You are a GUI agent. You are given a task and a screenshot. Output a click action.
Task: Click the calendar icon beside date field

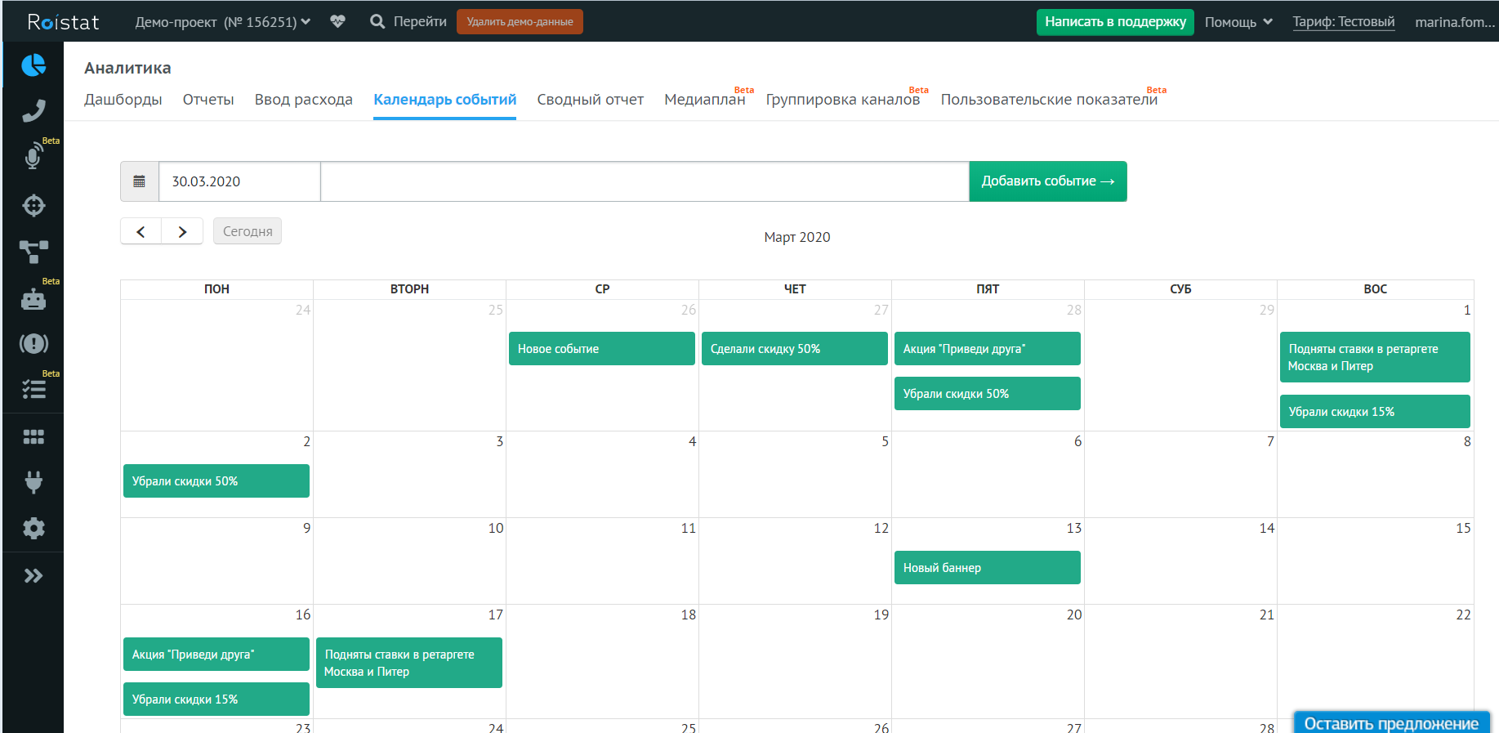(140, 181)
